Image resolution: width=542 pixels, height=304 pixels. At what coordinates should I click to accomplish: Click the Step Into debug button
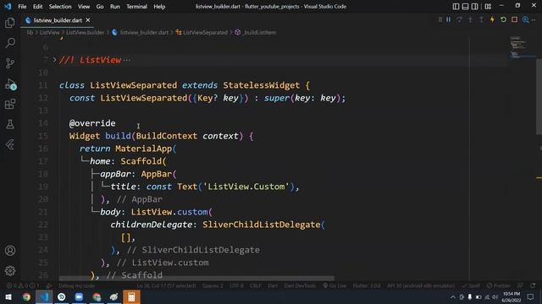471,19
